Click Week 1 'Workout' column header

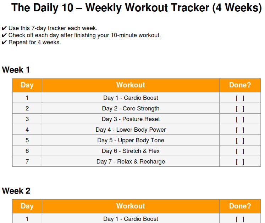tap(131, 85)
